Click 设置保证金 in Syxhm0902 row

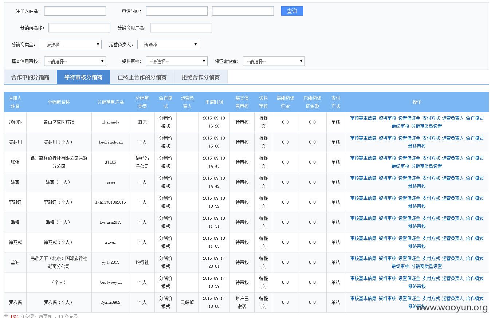(409, 298)
